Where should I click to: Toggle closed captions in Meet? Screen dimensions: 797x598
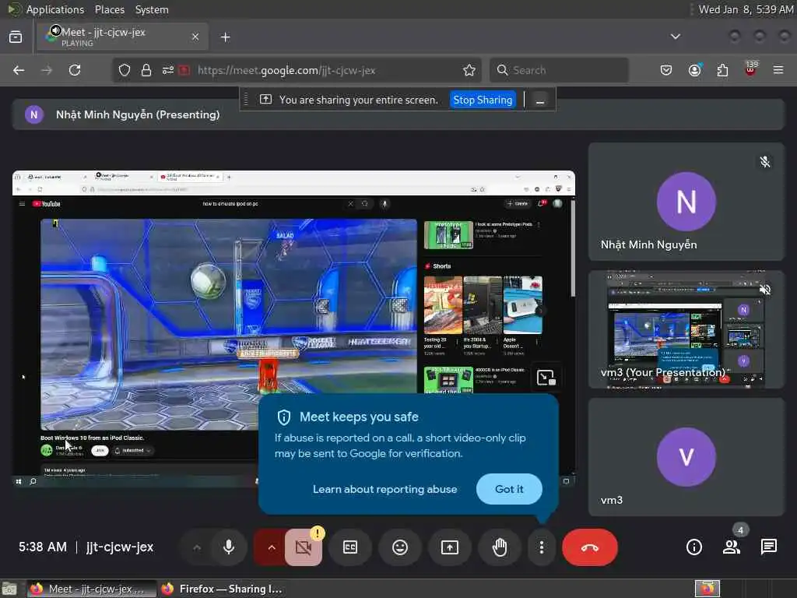pos(350,547)
